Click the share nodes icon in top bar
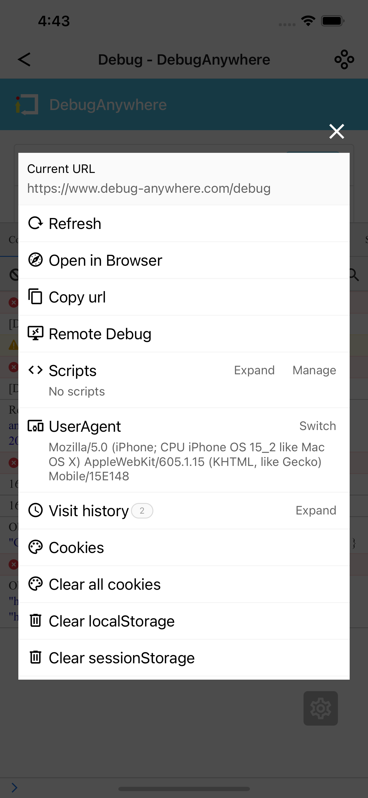Image resolution: width=368 pixels, height=798 pixels. (344, 59)
